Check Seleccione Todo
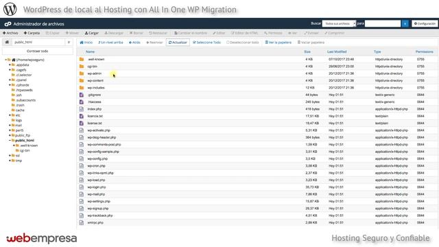Image resolution: width=439 pixels, height=247 pixels. tap(206, 43)
